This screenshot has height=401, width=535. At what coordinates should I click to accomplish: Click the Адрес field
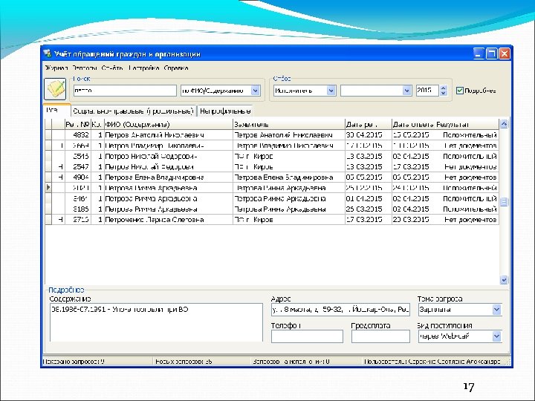340,310
